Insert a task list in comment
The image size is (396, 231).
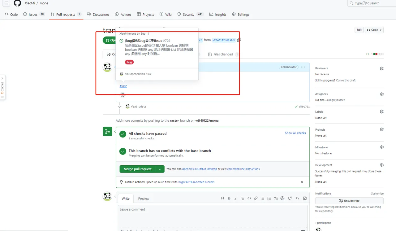click(x=276, y=198)
